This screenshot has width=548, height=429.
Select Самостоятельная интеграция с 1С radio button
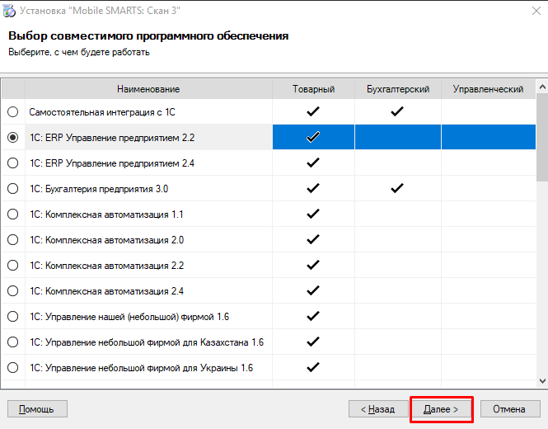13,112
